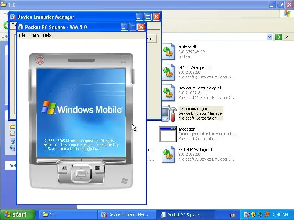Click the Pocket PC Square title bar icon
Screen dimensions: 294x220
pyautogui.click(x=20, y=27)
